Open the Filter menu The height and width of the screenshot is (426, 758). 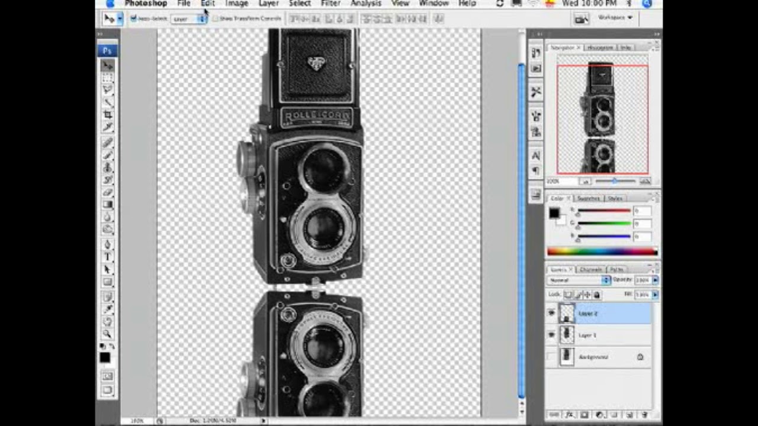tap(330, 4)
